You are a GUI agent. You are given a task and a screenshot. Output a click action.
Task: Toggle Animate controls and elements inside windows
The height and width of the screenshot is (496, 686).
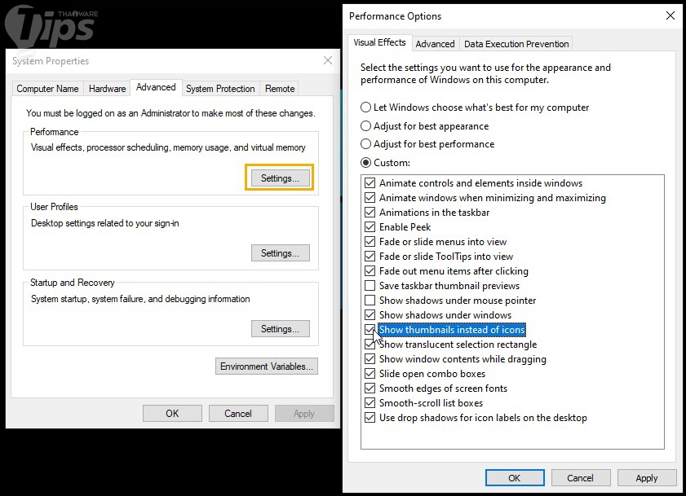(x=370, y=183)
